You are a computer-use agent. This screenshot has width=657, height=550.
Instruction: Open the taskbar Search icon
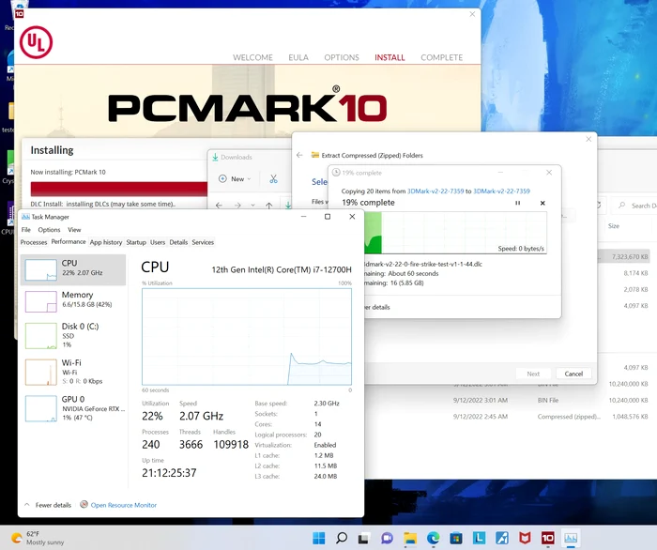342,538
